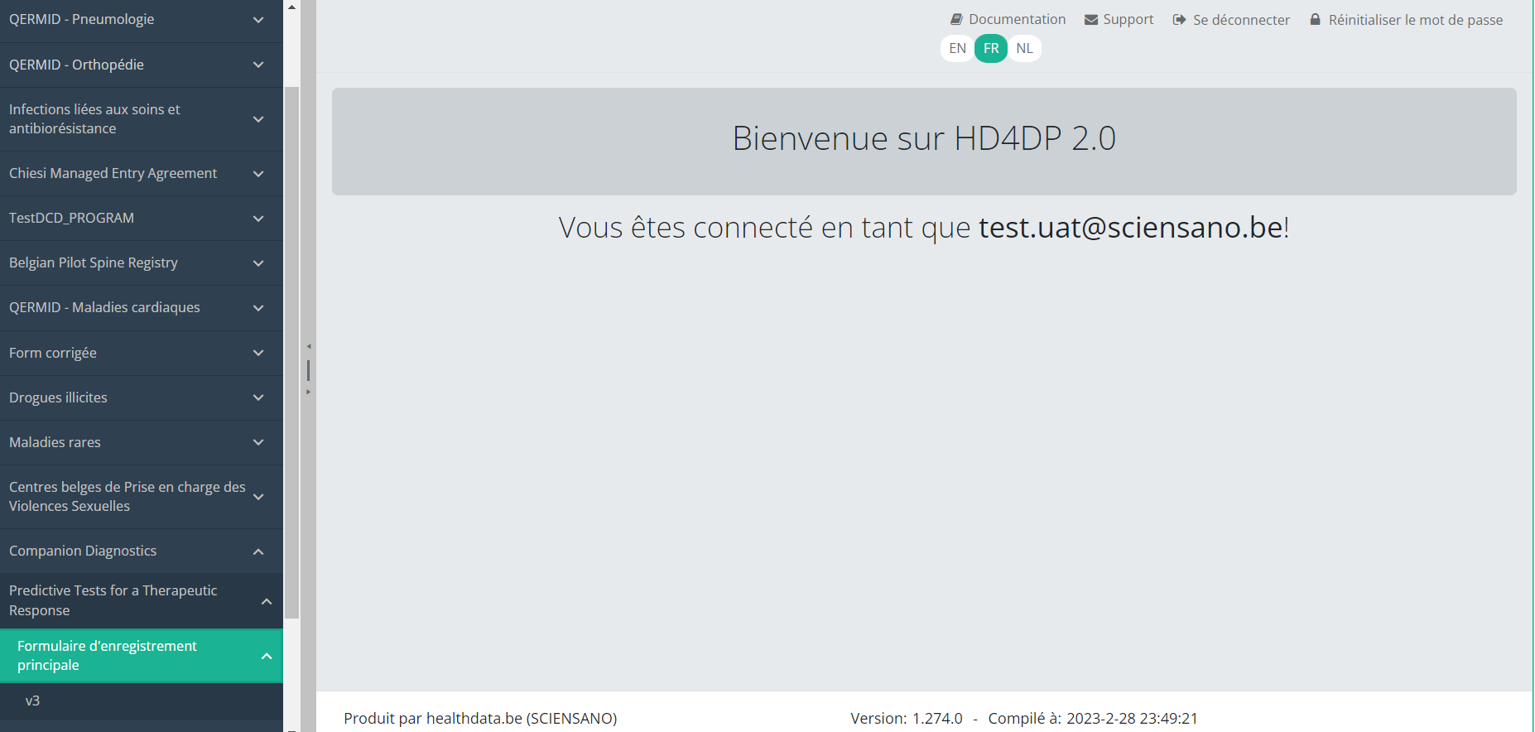The width and height of the screenshot is (1535, 732).
Task: Click the splitter expand-right arrow
Action: (x=309, y=392)
